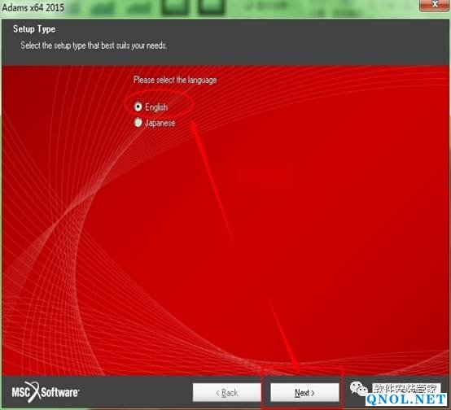Click the 'Please select the language' prompt
This screenshot has height=410, width=451.
[x=175, y=80]
